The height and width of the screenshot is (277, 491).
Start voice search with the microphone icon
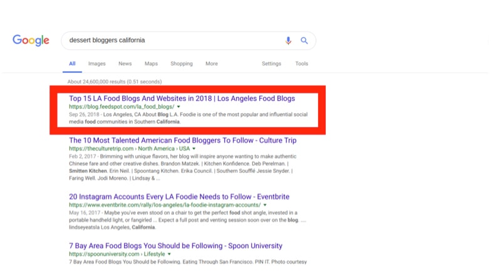pos(288,40)
